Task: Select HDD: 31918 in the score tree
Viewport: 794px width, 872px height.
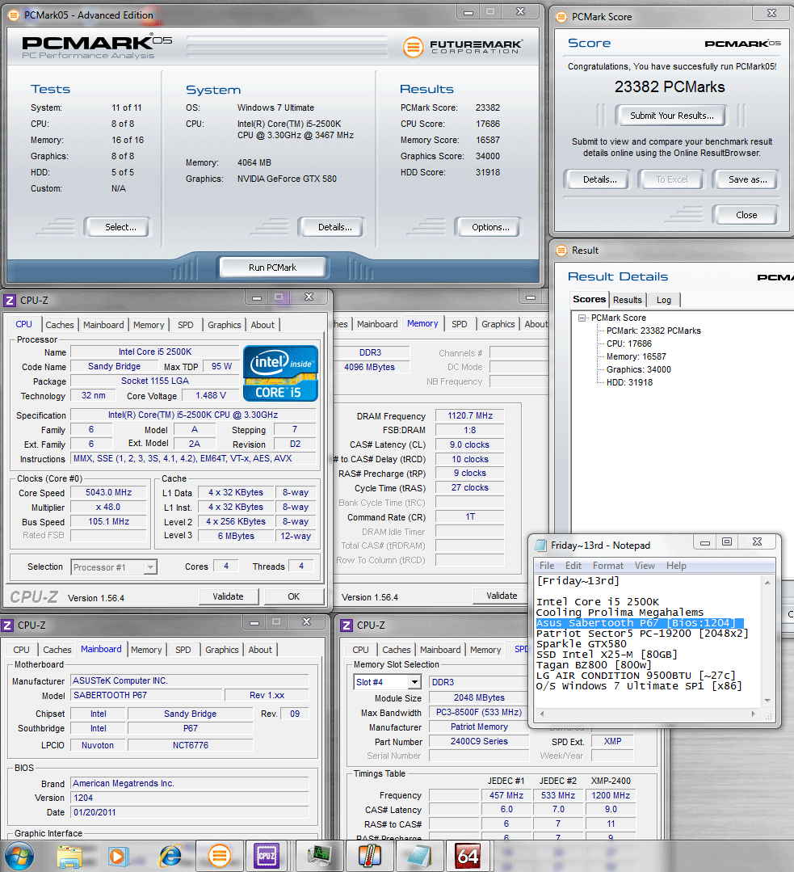Action: click(629, 382)
